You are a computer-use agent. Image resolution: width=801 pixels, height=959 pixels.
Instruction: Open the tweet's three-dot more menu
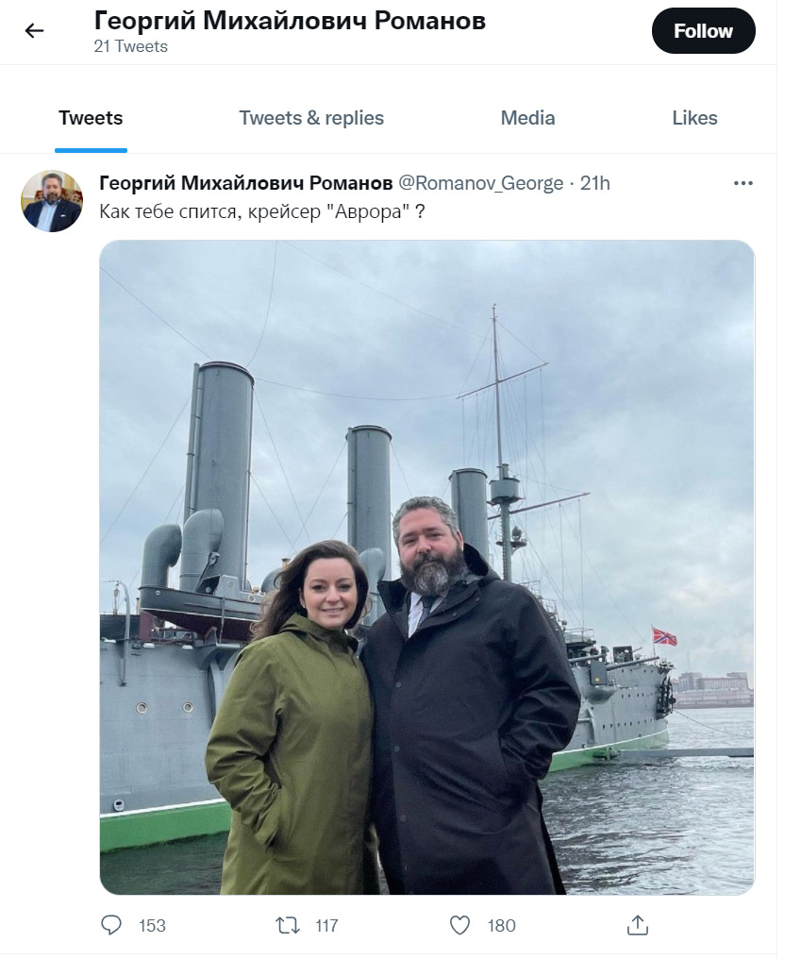click(743, 182)
